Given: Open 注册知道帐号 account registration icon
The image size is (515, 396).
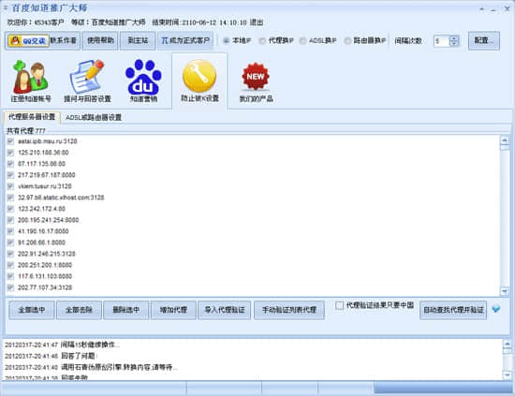Looking at the screenshot, I should tap(31, 81).
